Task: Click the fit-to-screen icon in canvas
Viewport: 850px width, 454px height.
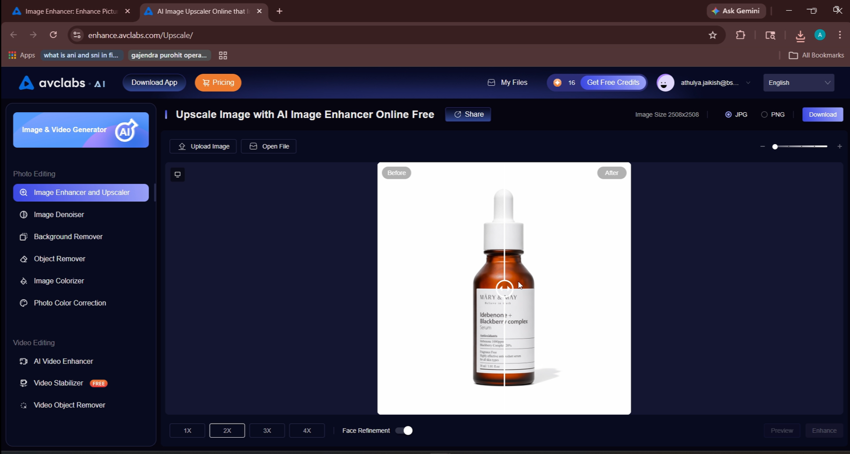Action: 177,175
